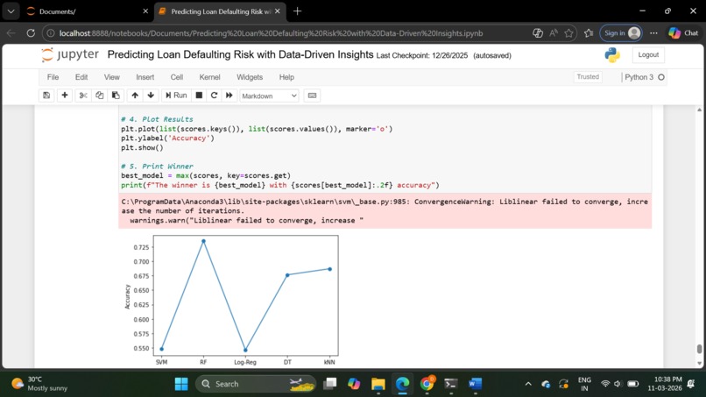Open Microsoft Edge on the taskbar

point(402,384)
